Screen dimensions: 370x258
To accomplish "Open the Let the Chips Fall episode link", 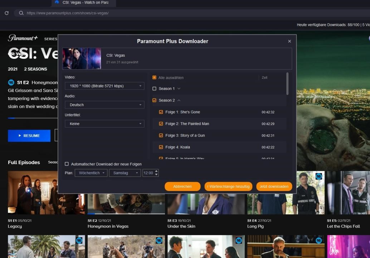I will click(x=343, y=226).
